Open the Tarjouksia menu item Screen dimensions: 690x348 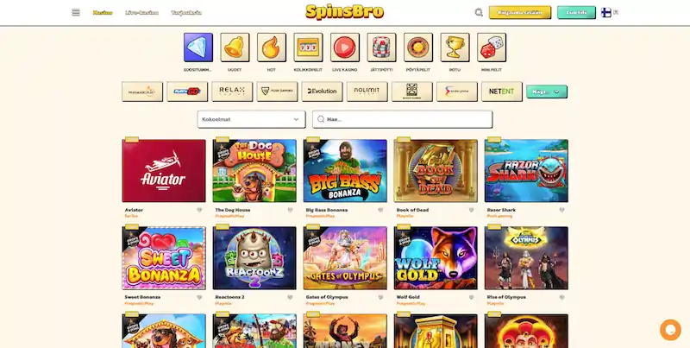186,12
